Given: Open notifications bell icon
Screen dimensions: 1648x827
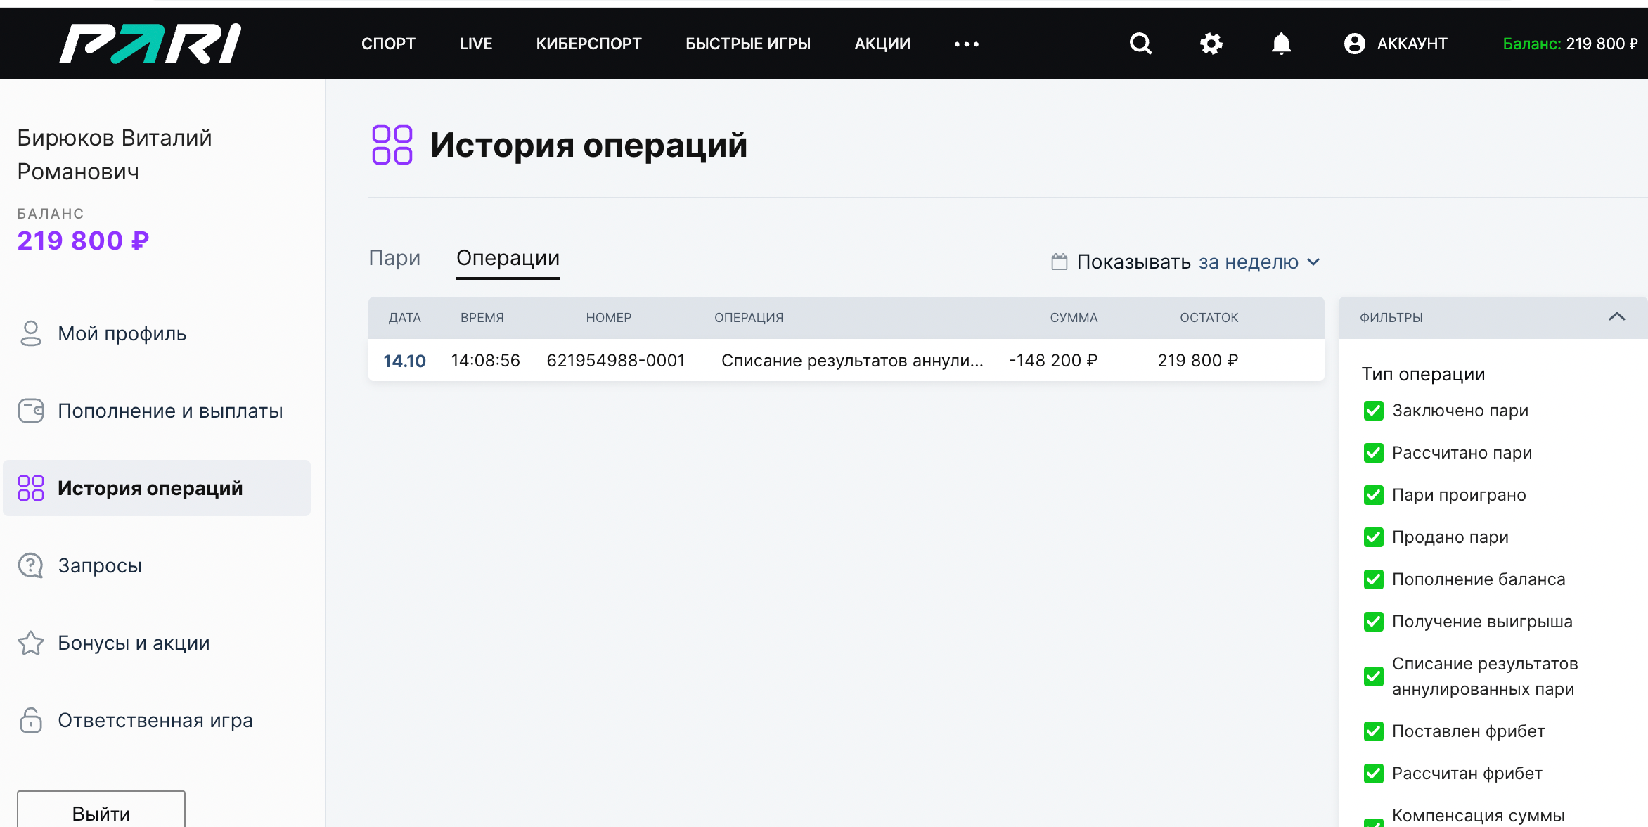Looking at the screenshot, I should tap(1281, 44).
